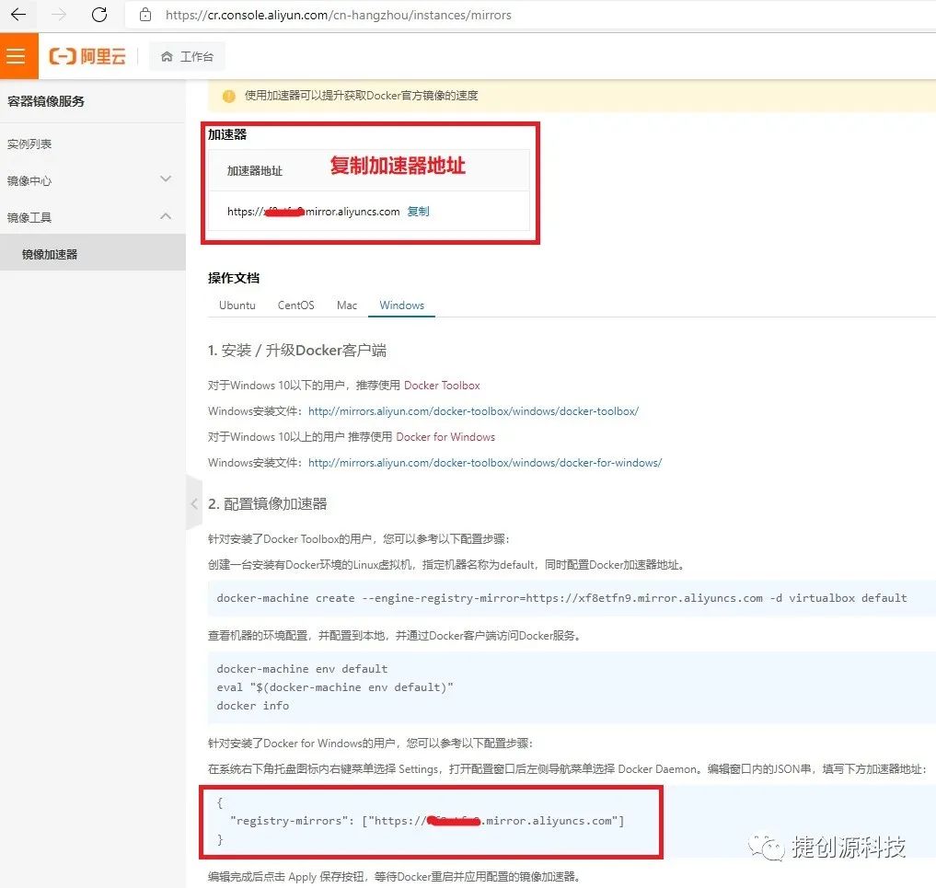Click the 'docker info' code line

coord(252,706)
